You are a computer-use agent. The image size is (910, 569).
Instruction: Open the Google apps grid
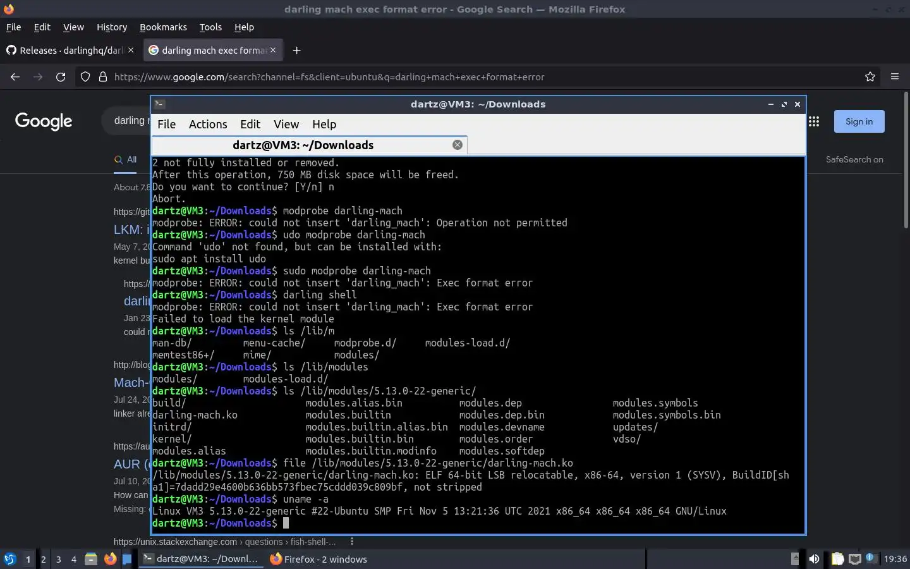pos(814,121)
